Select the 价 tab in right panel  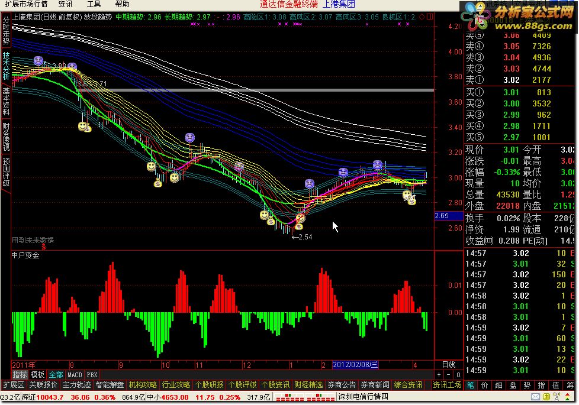click(484, 385)
